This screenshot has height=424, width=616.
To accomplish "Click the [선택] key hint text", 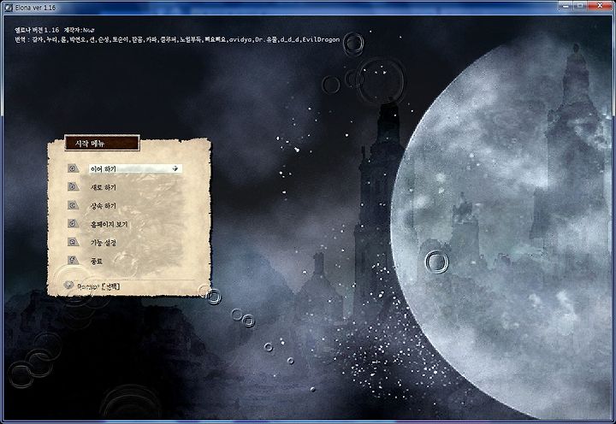I will pos(110,286).
